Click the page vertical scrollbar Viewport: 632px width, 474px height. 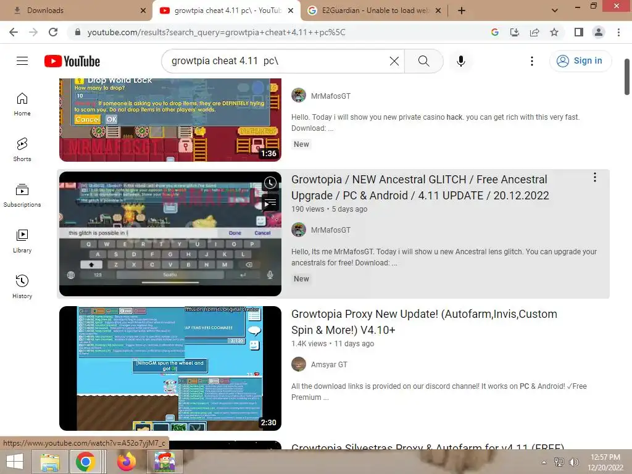(627, 77)
